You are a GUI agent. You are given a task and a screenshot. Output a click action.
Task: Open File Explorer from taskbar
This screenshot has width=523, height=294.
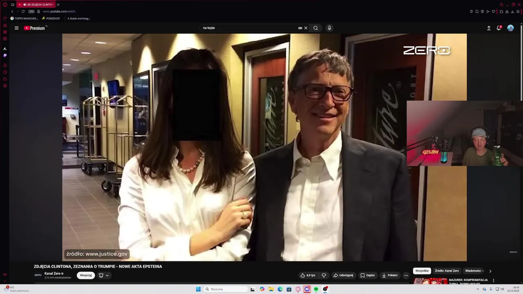pyautogui.click(x=271, y=289)
